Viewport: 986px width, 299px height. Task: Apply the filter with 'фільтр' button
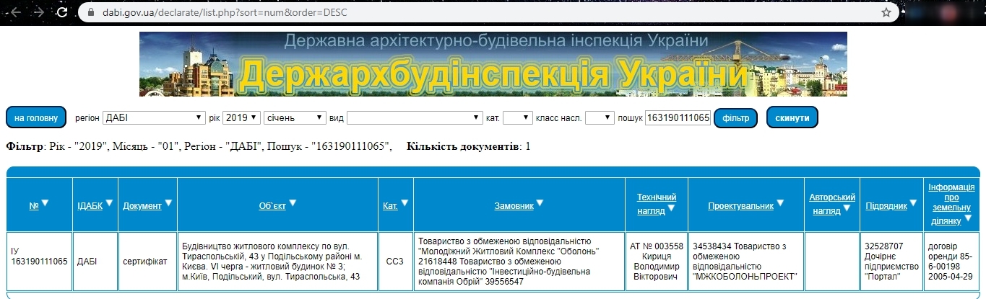point(735,117)
